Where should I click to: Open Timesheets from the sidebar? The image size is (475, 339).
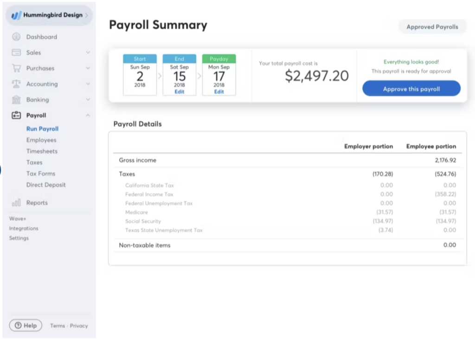click(x=42, y=151)
